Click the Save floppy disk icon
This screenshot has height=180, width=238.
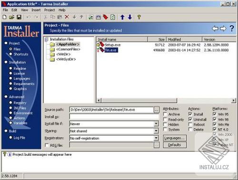coord(19,17)
